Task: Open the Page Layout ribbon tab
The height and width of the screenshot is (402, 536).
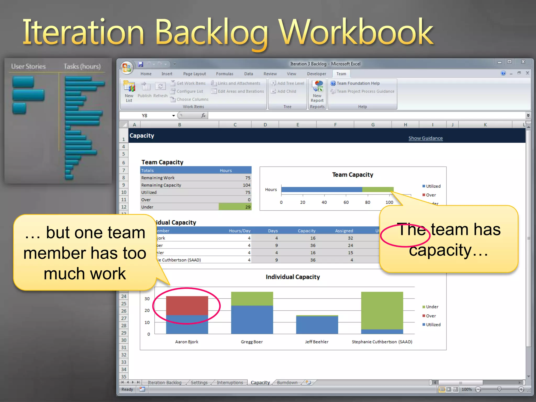Action: point(194,74)
